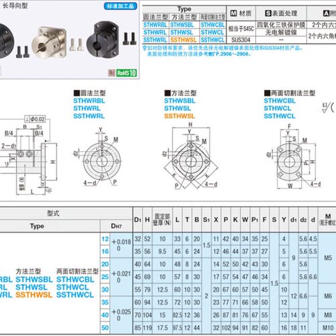Click the M column header in the dimension table
Image resolution: width=336 pixels, height=336 pixels.
click(x=328, y=219)
